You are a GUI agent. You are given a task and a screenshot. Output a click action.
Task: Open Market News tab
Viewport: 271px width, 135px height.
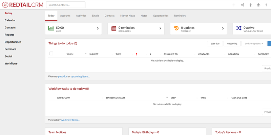128,16
